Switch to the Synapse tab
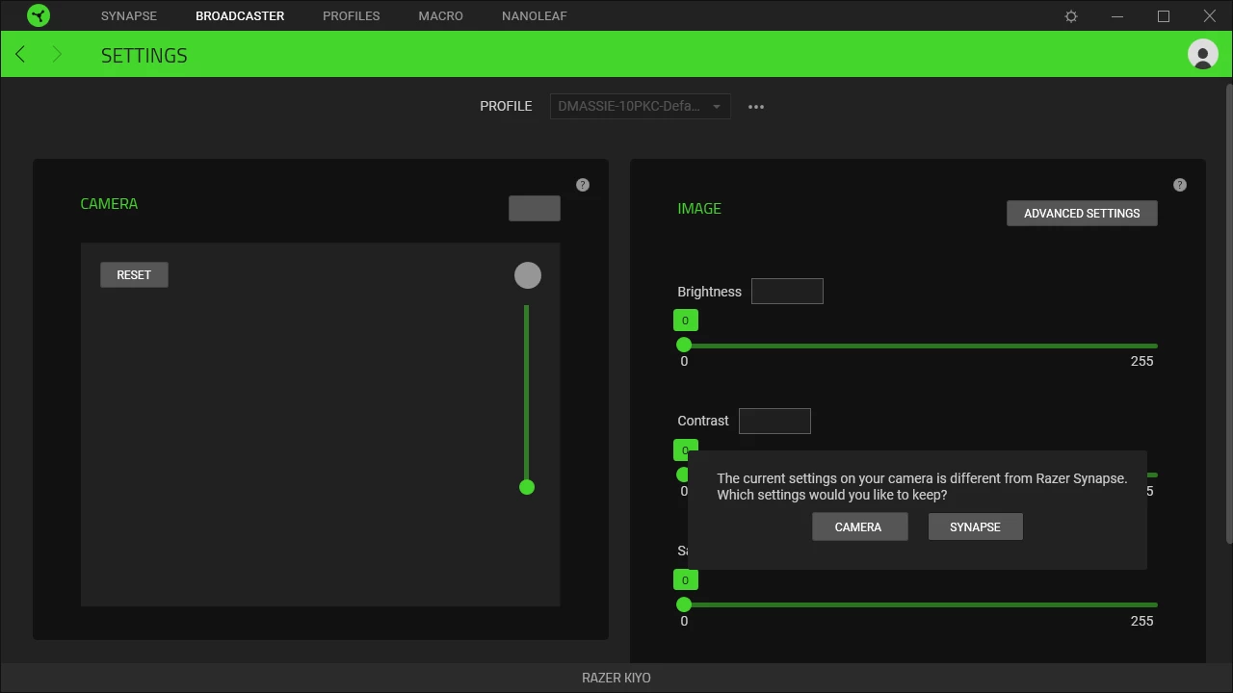 [x=129, y=16]
